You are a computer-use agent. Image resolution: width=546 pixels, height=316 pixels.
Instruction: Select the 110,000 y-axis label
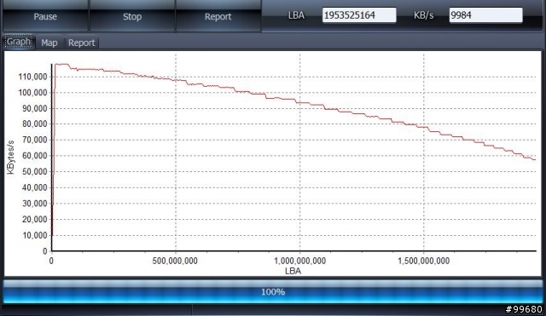32,77
